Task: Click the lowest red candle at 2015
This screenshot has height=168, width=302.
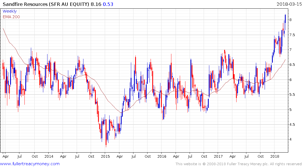Action: tap(106, 133)
